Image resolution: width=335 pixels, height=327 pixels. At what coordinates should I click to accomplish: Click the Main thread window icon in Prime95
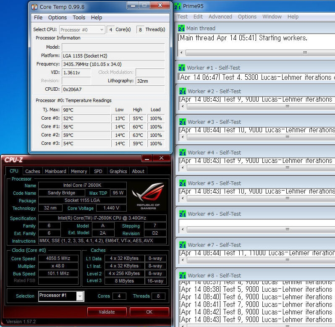coord(181,28)
